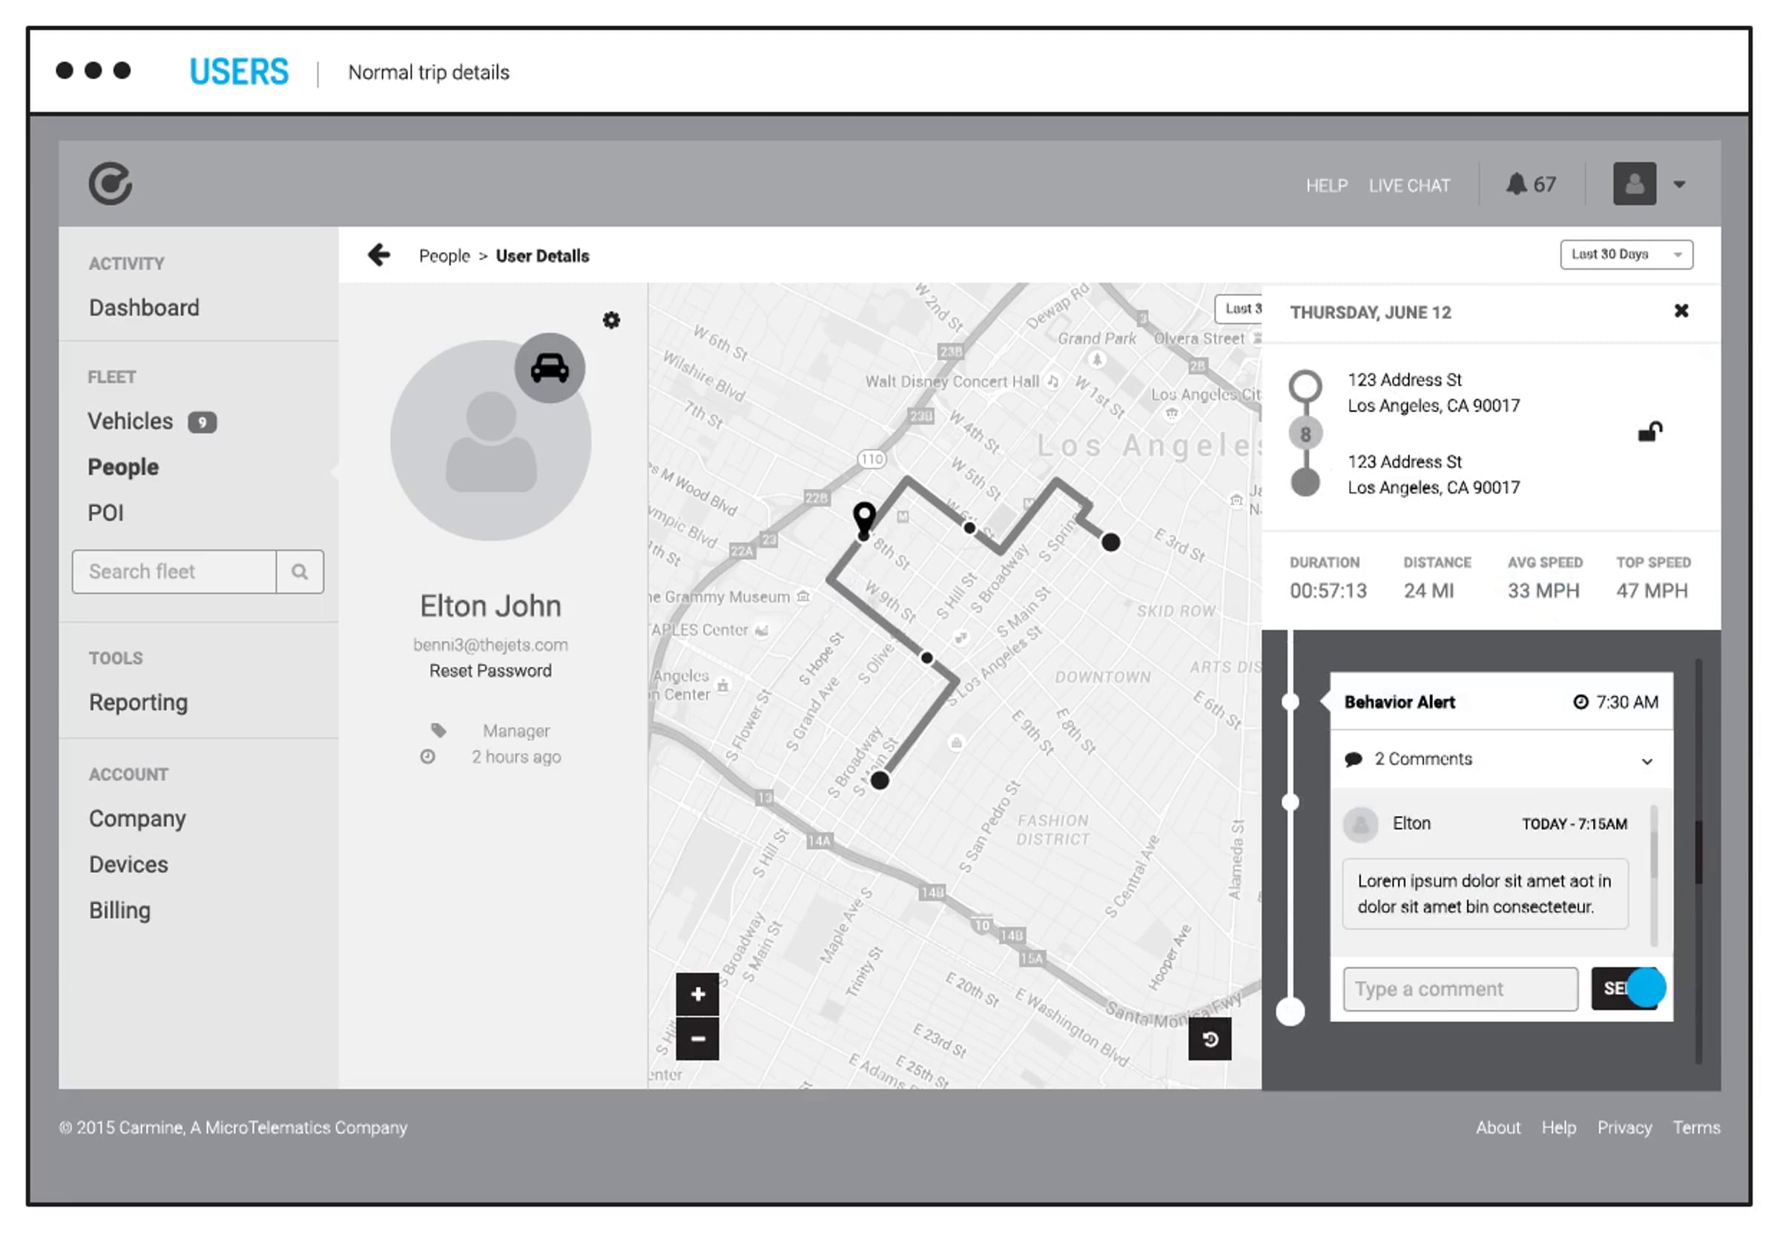Image resolution: width=1780 pixels, height=1234 pixels.
Task: Click the Reset Password link
Action: (x=490, y=670)
